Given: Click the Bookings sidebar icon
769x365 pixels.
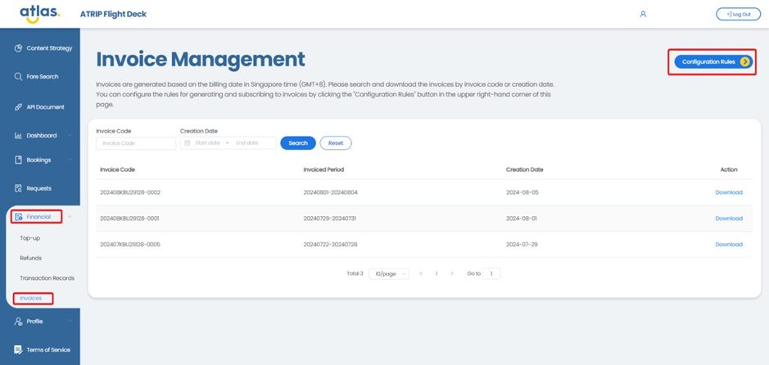Looking at the screenshot, I should click(18, 160).
